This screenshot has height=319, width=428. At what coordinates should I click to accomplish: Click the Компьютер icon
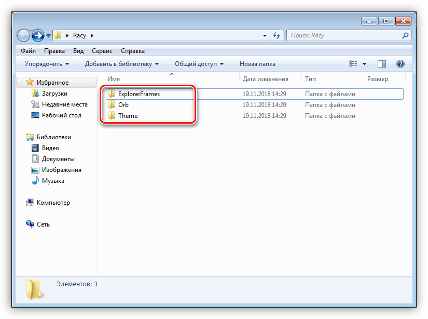[30, 202]
